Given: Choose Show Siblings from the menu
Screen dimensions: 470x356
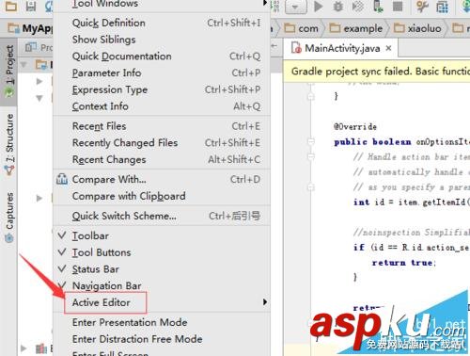Looking at the screenshot, I should (x=162, y=40).
